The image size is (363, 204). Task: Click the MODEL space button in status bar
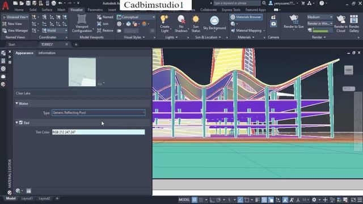click(x=184, y=199)
